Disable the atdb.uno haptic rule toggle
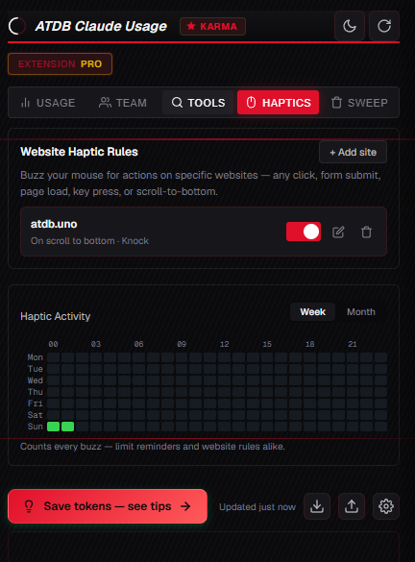 [x=304, y=232]
